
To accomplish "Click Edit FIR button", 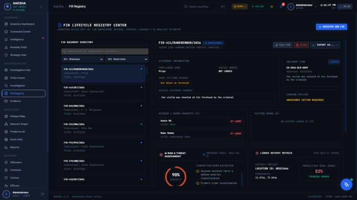I will coord(282,45).
